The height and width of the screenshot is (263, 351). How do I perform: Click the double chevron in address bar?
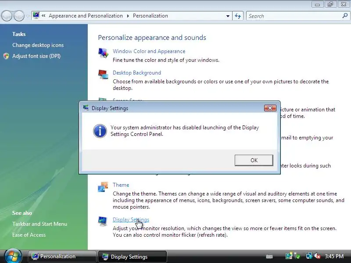(43, 16)
